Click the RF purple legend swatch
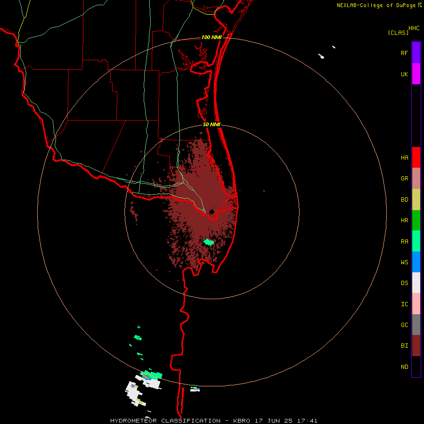Viewport: 424px width, 424px height. click(x=416, y=53)
